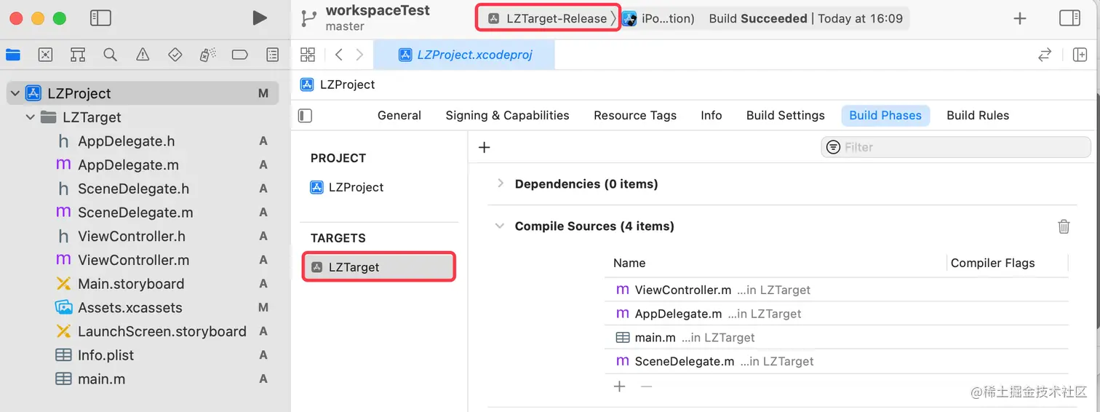Select the LZProject.xcodeproj editor tab
The image size is (1100, 412).
click(x=464, y=55)
